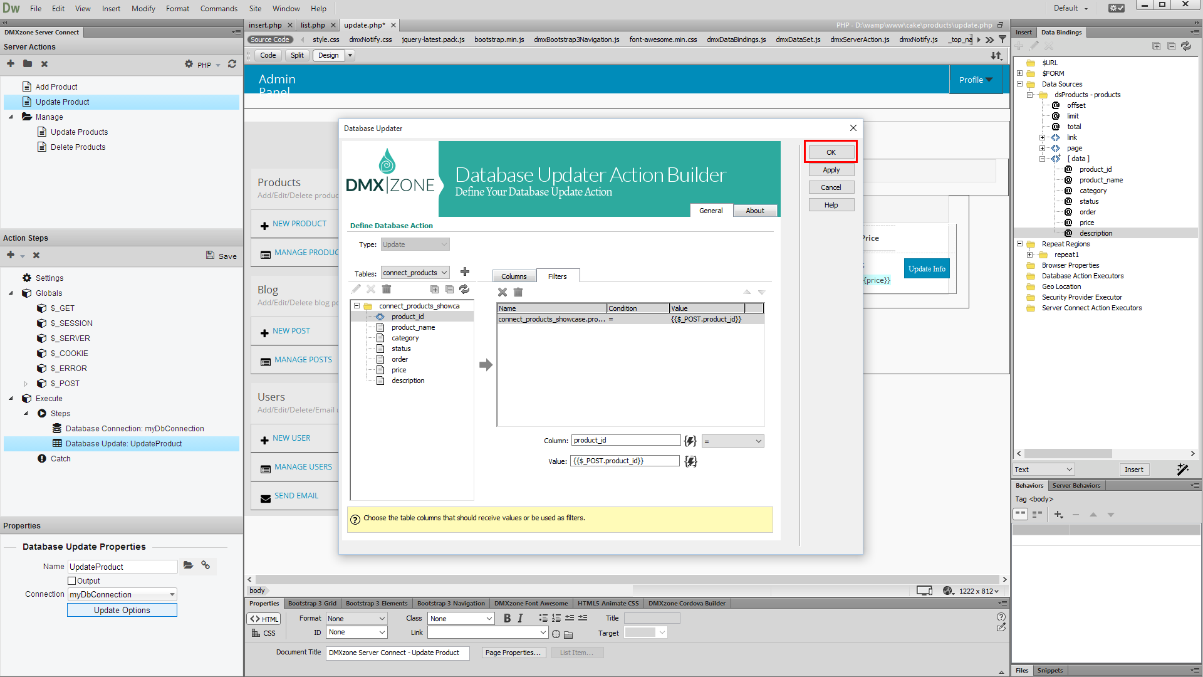Image resolution: width=1203 pixels, height=677 pixels.
Task: Click the trash icon above the table tree
Action: click(x=387, y=289)
